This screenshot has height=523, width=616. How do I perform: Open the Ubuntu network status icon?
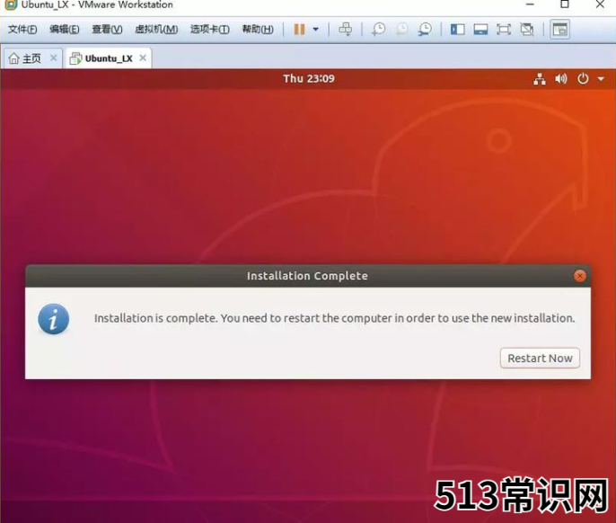tap(540, 79)
